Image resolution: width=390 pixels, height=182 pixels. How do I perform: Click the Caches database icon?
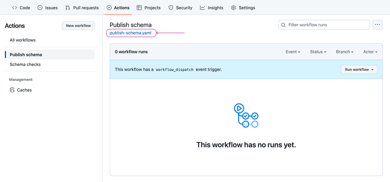[x=12, y=90]
